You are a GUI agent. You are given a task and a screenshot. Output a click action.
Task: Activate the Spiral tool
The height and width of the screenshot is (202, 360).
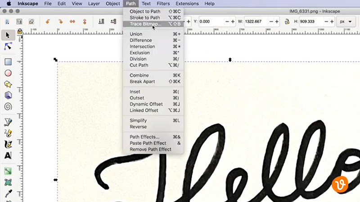click(x=8, y=106)
